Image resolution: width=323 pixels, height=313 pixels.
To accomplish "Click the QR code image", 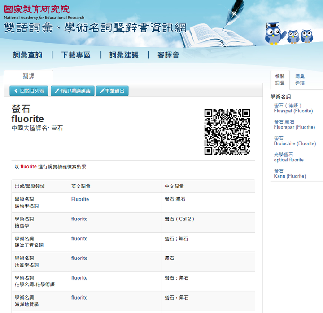I will click(x=227, y=132).
